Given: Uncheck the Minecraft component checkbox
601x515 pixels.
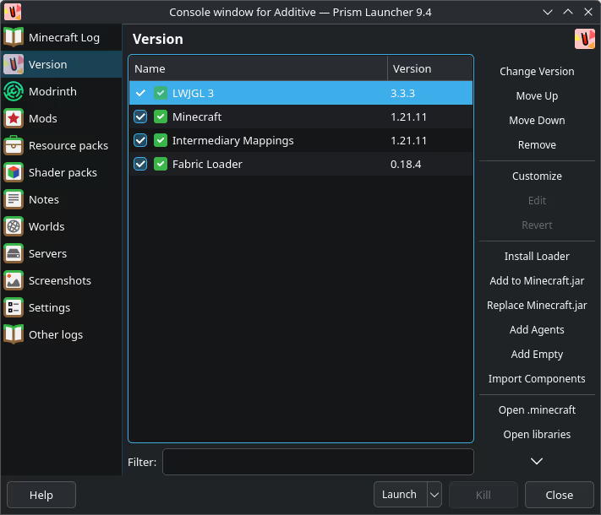Looking at the screenshot, I should coord(140,117).
